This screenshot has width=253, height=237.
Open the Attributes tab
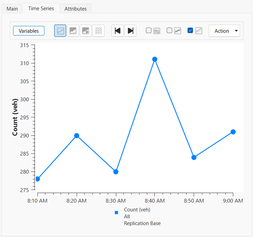75,9
